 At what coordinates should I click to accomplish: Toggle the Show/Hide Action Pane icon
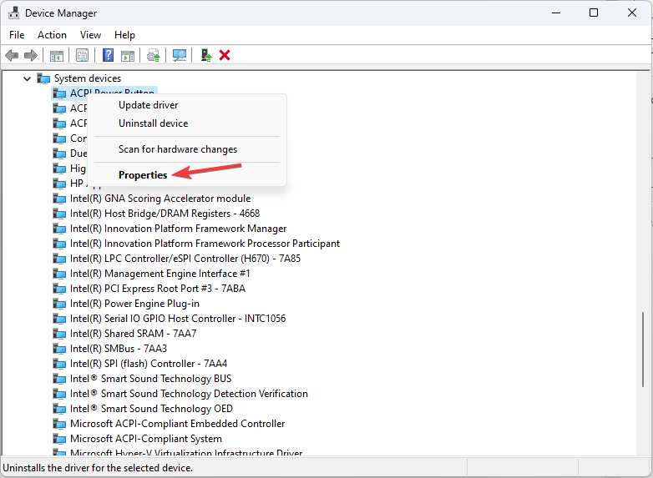128,55
